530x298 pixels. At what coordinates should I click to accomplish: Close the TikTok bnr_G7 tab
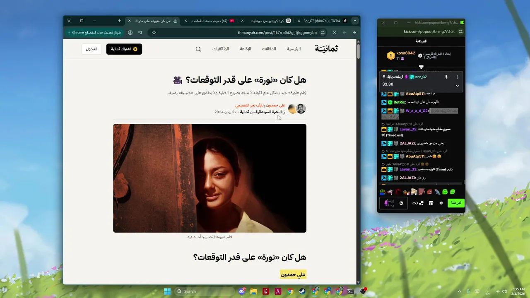tap(299, 21)
